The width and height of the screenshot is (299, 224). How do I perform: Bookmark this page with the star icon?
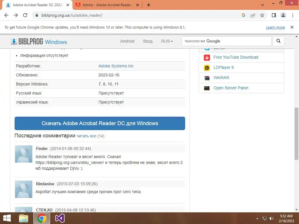(262, 15)
